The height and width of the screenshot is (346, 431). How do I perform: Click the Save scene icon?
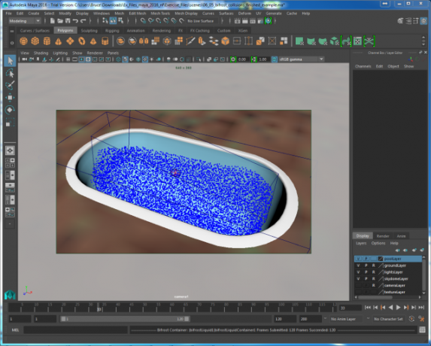68,21
